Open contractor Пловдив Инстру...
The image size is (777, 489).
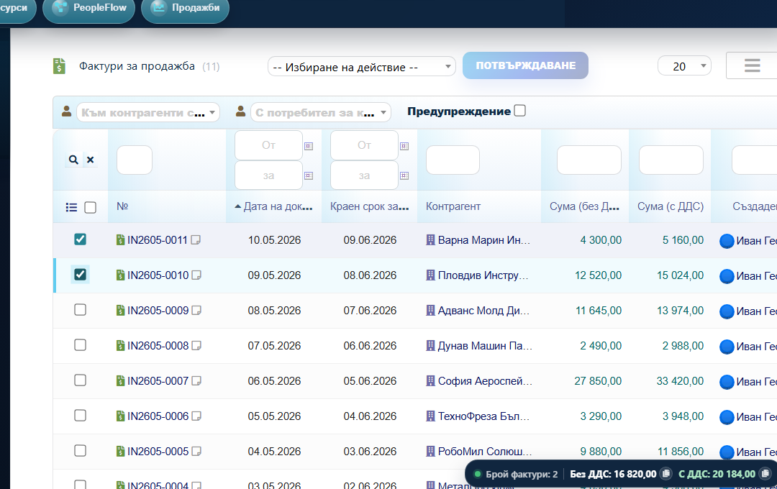point(483,275)
